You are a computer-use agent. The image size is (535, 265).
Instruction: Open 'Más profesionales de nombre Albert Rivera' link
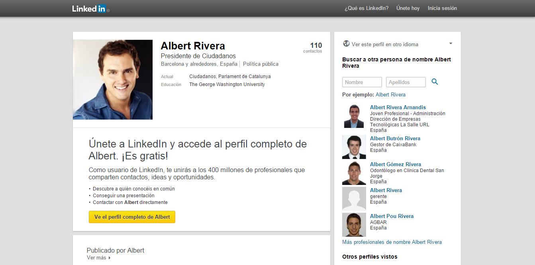tap(392, 242)
